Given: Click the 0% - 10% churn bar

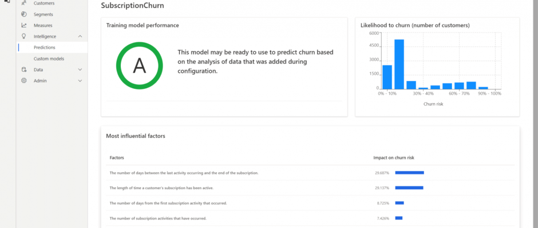Looking at the screenshot, I should click(x=387, y=77).
